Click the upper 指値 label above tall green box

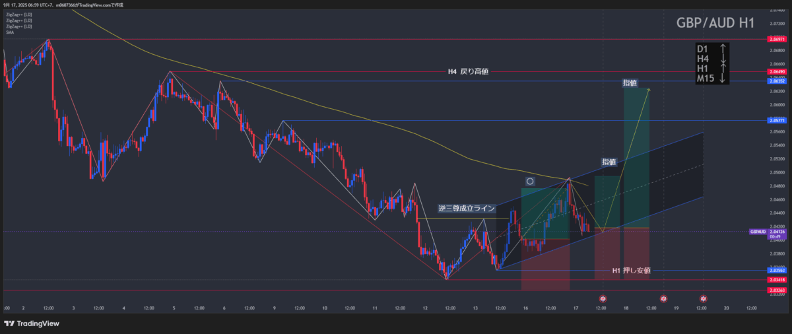629,83
